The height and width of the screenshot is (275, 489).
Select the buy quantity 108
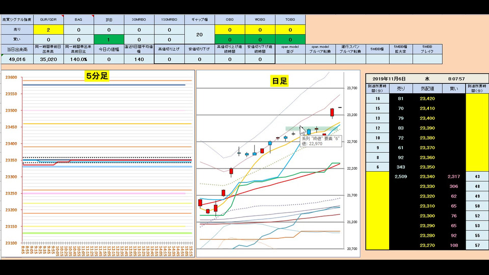(x=454, y=245)
